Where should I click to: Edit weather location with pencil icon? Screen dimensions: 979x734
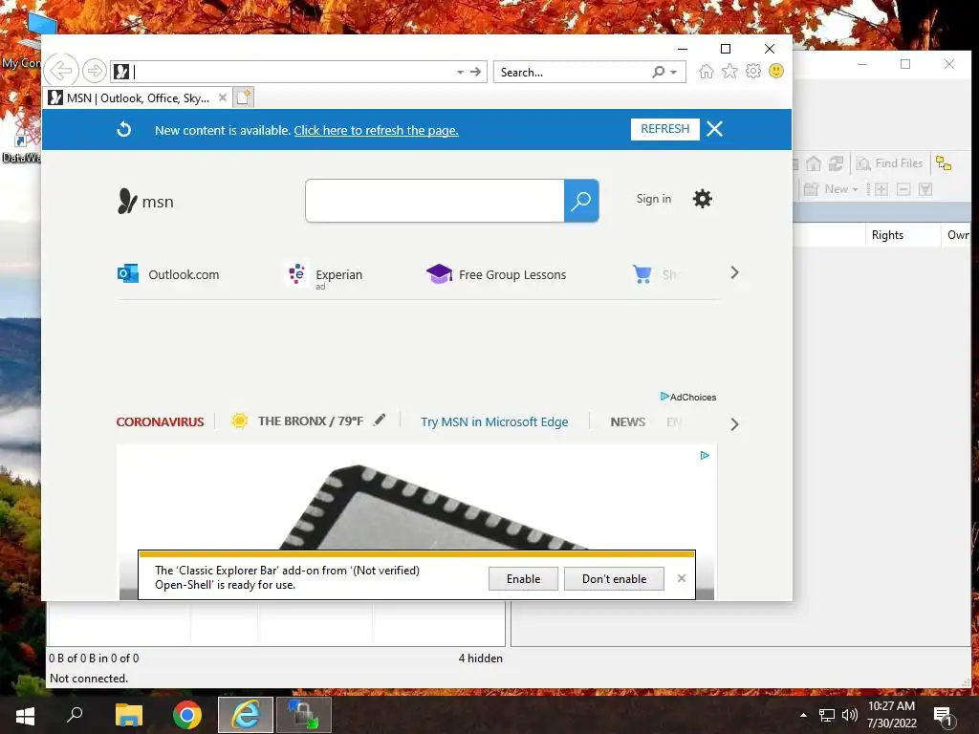pyautogui.click(x=379, y=421)
